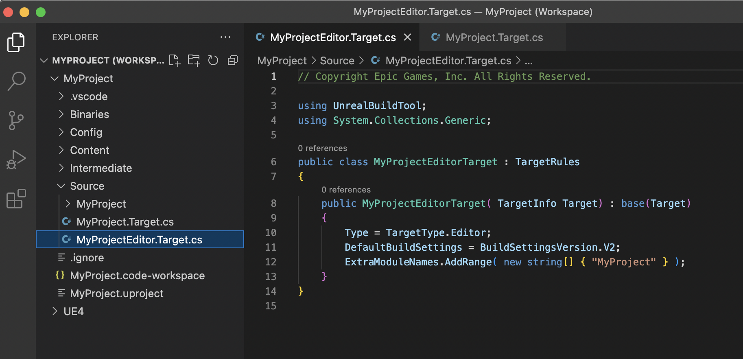The image size is (743, 359).
Task: Click the '0 references' lens above the class
Action: pyautogui.click(x=322, y=148)
